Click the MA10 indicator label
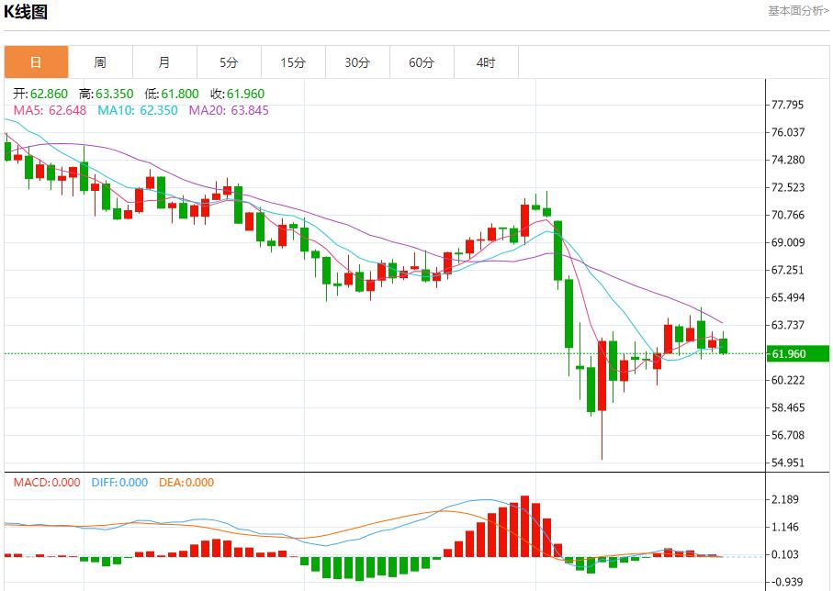The width and height of the screenshot is (833, 591). (x=138, y=110)
